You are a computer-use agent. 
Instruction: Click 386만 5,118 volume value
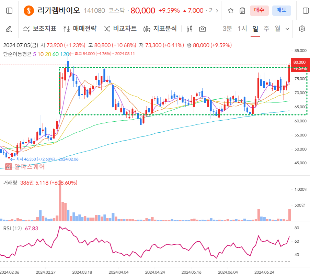[34, 183]
